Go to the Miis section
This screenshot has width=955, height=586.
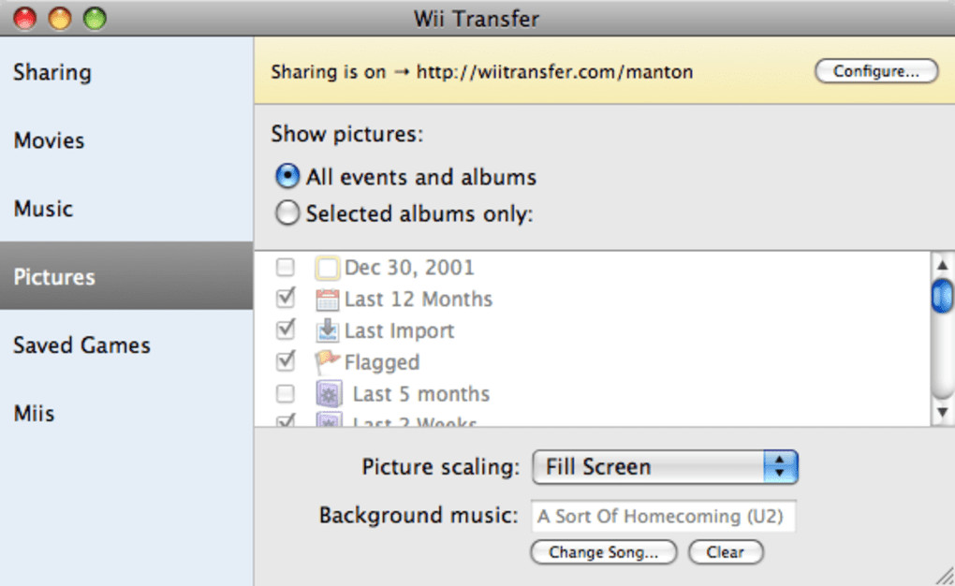(34, 414)
